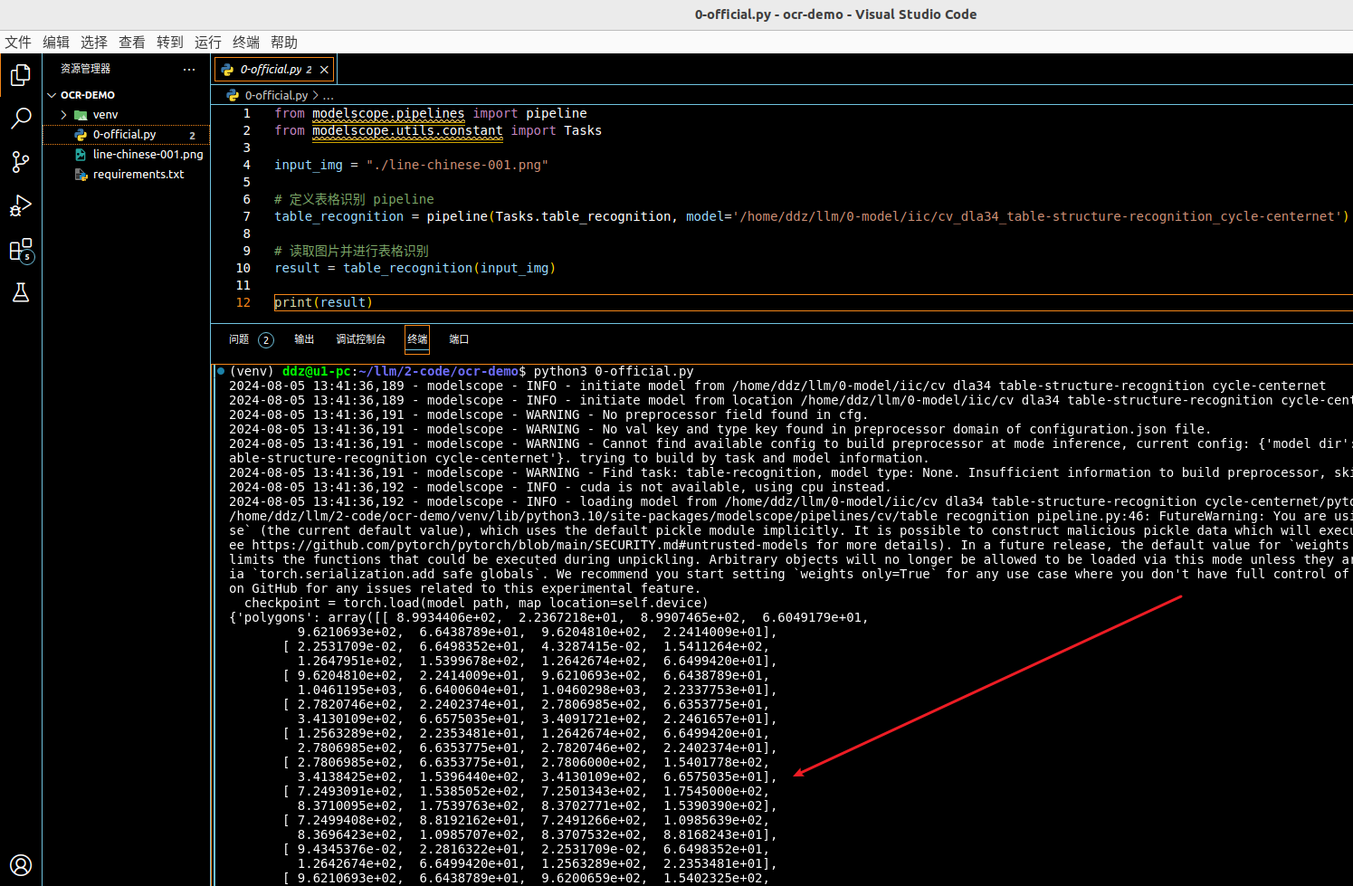The width and height of the screenshot is (1353, 886).
Task: Click the Python icon in the breadcrumb
Action: 233,95
